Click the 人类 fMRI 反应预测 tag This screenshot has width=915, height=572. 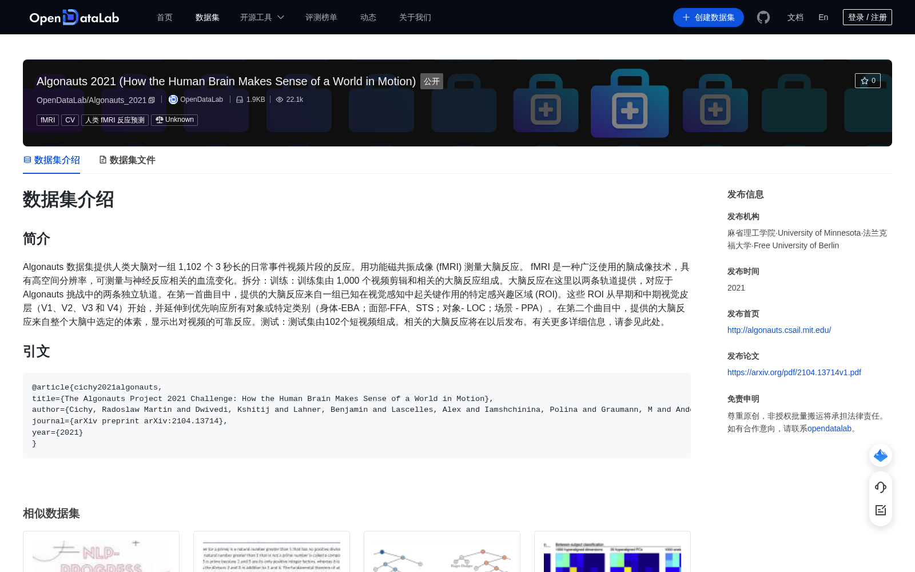[115, 120]
